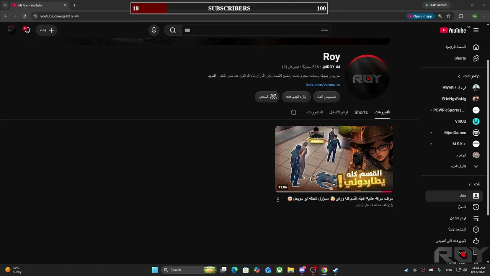Open the kick.com/vvrana link

tap(323, 85)
